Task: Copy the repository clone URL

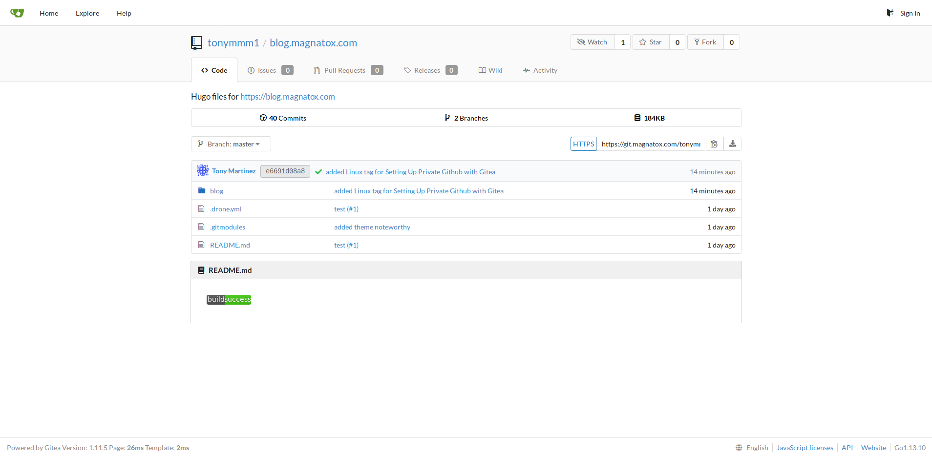Action: point(714,144)
